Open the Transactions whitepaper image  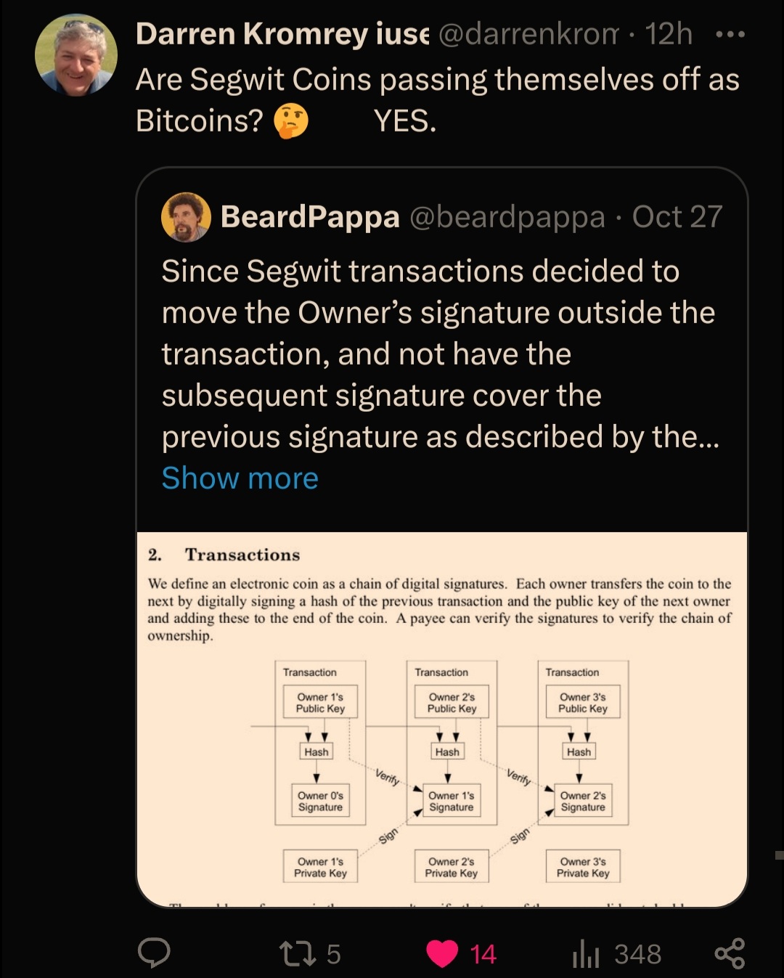[x=442, y=719]
